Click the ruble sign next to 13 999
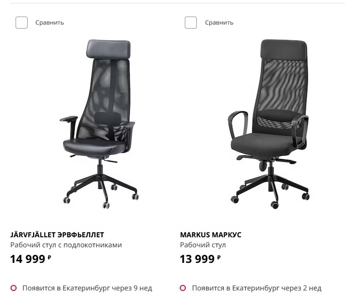This screenshot has height=300, width=345. (x=219, y=257)
